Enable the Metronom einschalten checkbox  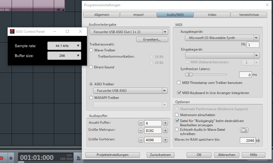(x=177, y=115)
